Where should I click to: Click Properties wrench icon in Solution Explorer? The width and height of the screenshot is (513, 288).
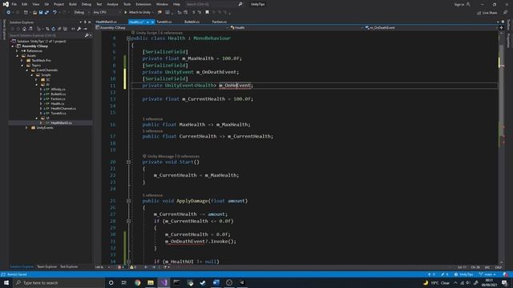click(x=79, y=29)
